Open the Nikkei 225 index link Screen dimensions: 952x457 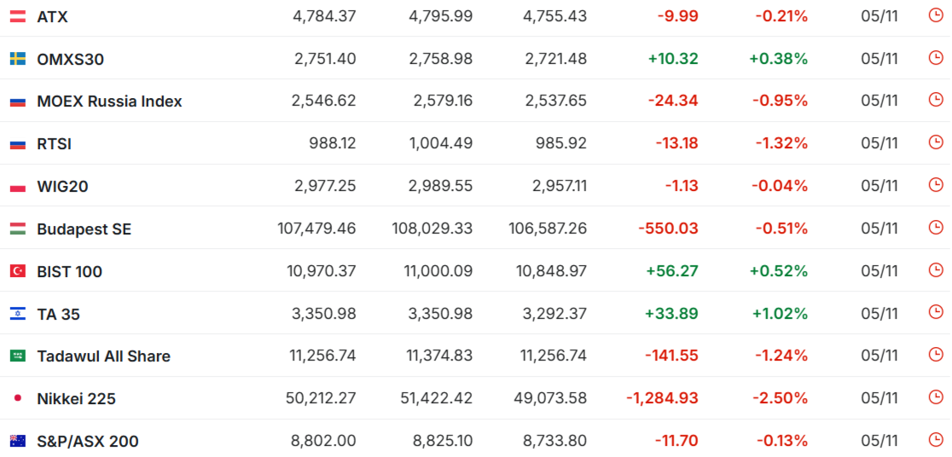click(76, 399)
